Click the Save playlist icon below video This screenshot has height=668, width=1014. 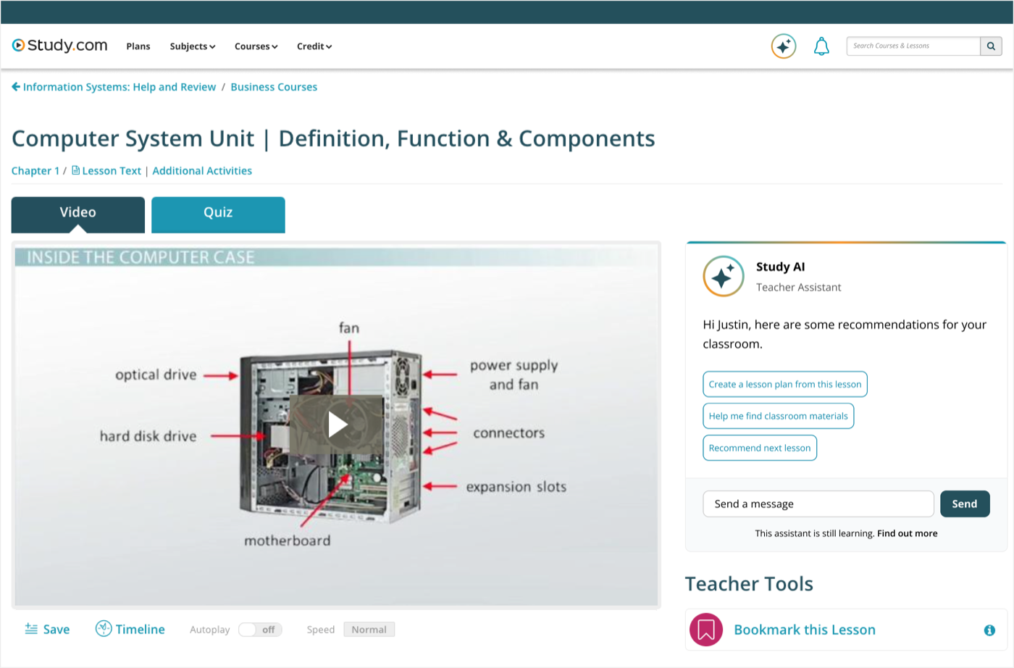click(x=31, y=629)
